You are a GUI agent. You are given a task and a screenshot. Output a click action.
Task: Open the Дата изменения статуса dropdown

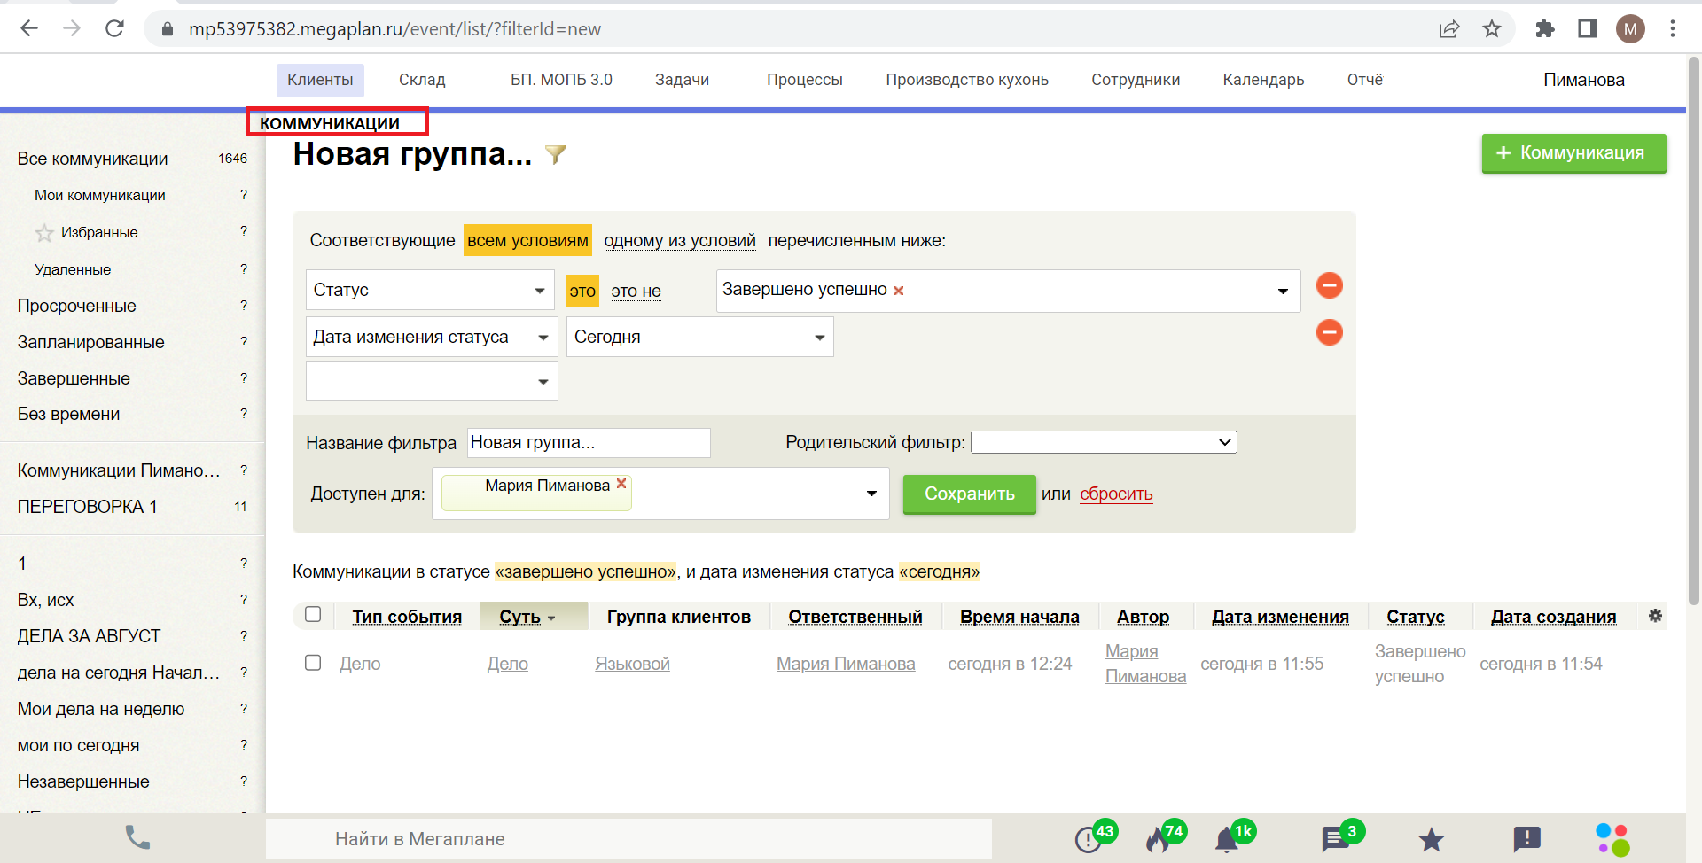pos(432,337)
